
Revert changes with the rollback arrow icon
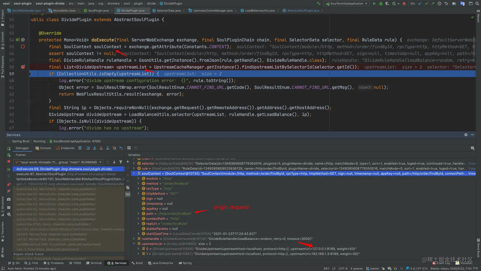point(446,4)
